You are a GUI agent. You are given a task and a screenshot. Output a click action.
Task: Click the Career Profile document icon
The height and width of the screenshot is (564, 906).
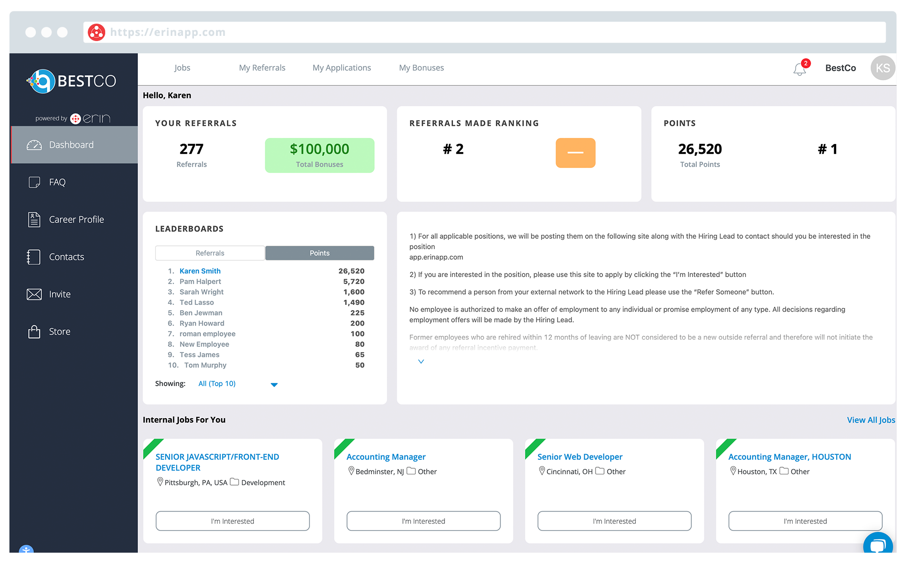click(x=34, y=219)
